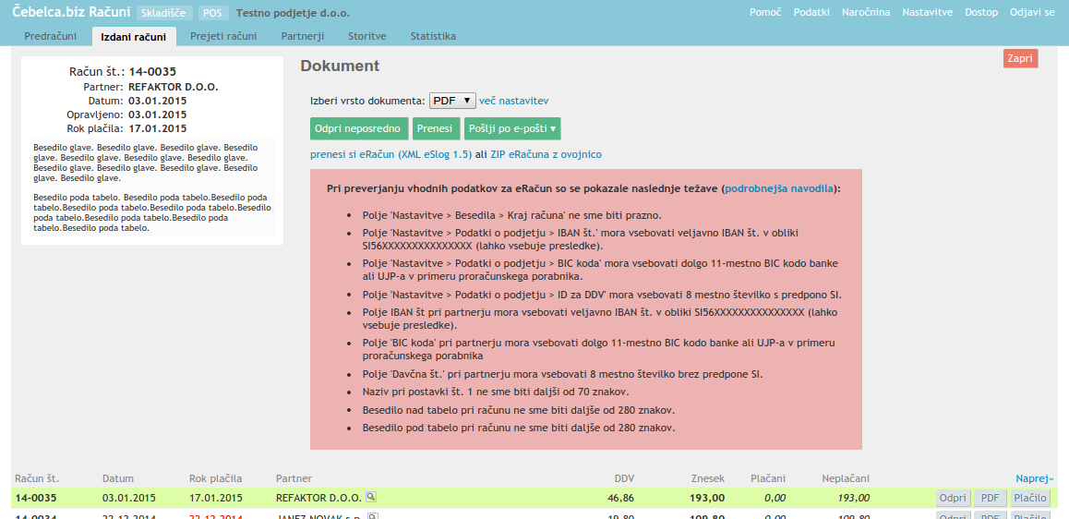Download ZIP eRačuna z ovojnico
This screenshot has height=519, width=1069.
(546, 155)
